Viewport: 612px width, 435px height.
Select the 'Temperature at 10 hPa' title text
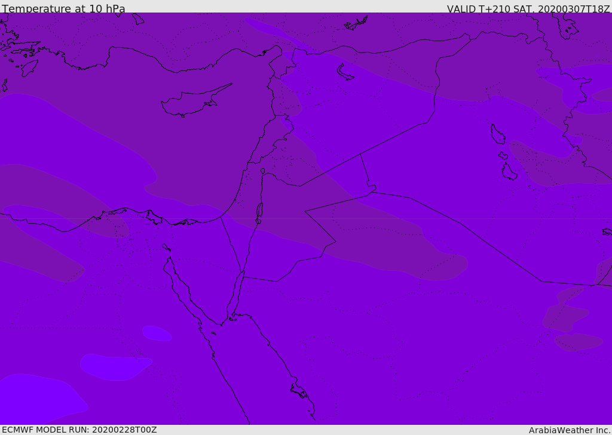click(63, 8)
